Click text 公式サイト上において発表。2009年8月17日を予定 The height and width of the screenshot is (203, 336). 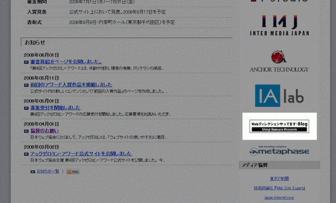point(118,12)
